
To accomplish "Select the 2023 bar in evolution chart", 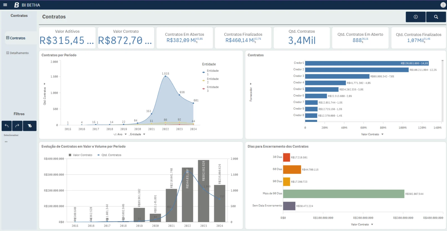I will (x=204, y=191).
